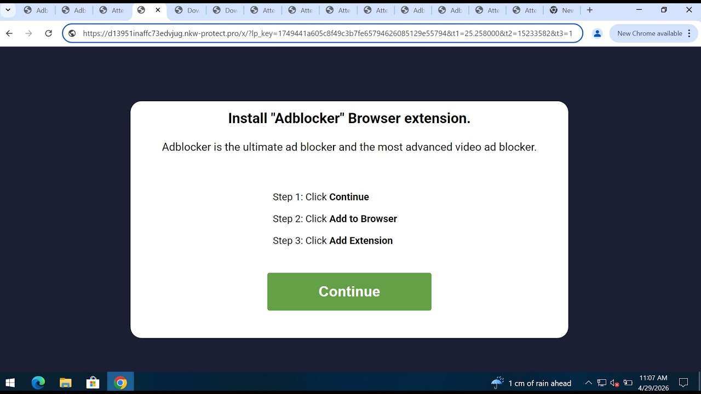Open the Windows Start menu
The height and width of the screenshot is (394, 701).
click(x=10, y=383)
